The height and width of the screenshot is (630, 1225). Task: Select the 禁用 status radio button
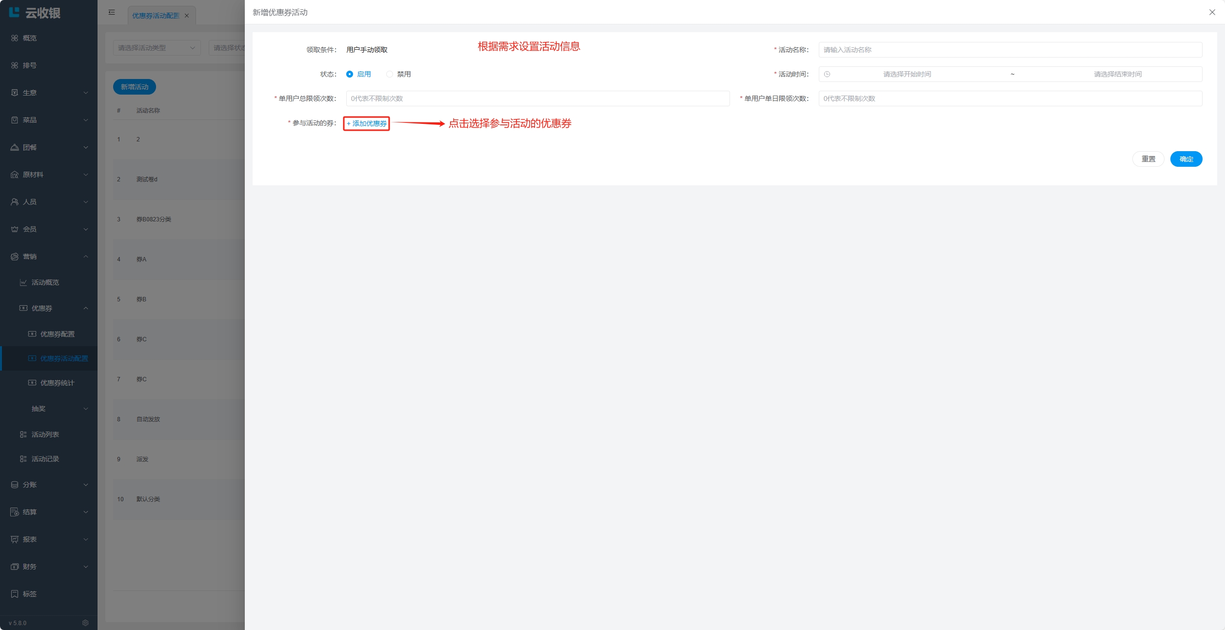390,74
